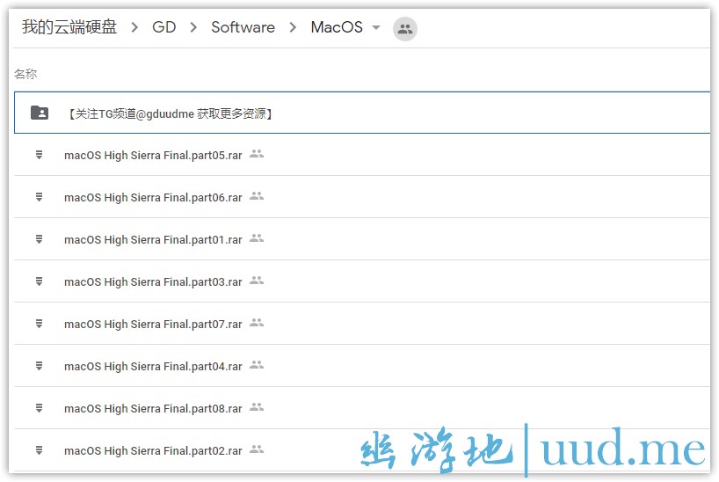
Task: Click the shared people icon beside part03.rar
Action: click(x=257, y=281)
